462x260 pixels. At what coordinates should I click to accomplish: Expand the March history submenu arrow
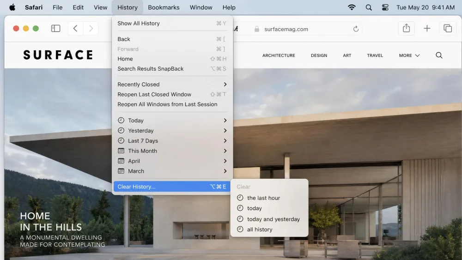[225, 171]
